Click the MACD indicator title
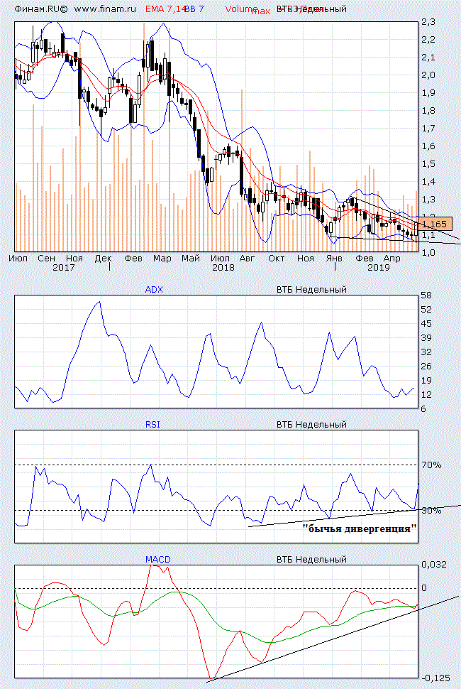The height and width of the screenshot is (689, 461). point(158,560)
